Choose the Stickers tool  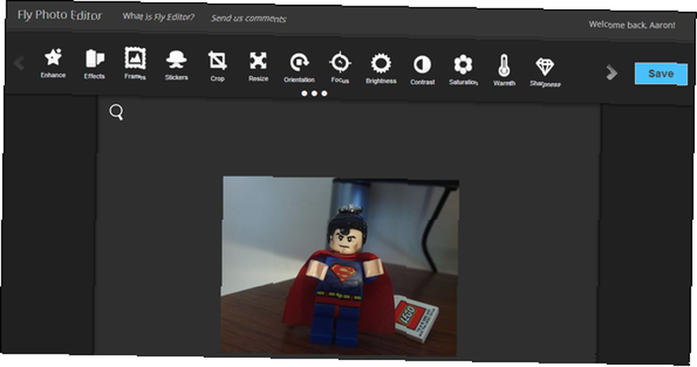pos(176,65)
